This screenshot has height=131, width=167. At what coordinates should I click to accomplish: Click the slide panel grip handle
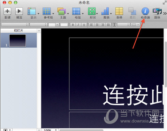tap(39, 31)
